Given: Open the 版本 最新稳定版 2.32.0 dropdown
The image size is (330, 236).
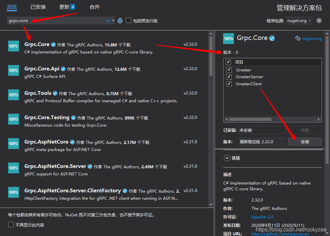Looking at the screenshot, I should tap(262, 142).
